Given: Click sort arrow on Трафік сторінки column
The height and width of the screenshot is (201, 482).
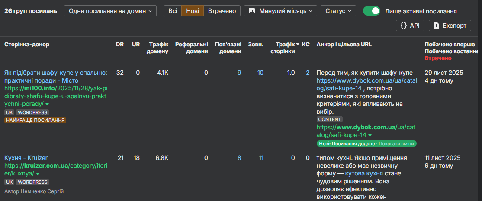Looking at the screenshot, I should click(x=297, y=44).
